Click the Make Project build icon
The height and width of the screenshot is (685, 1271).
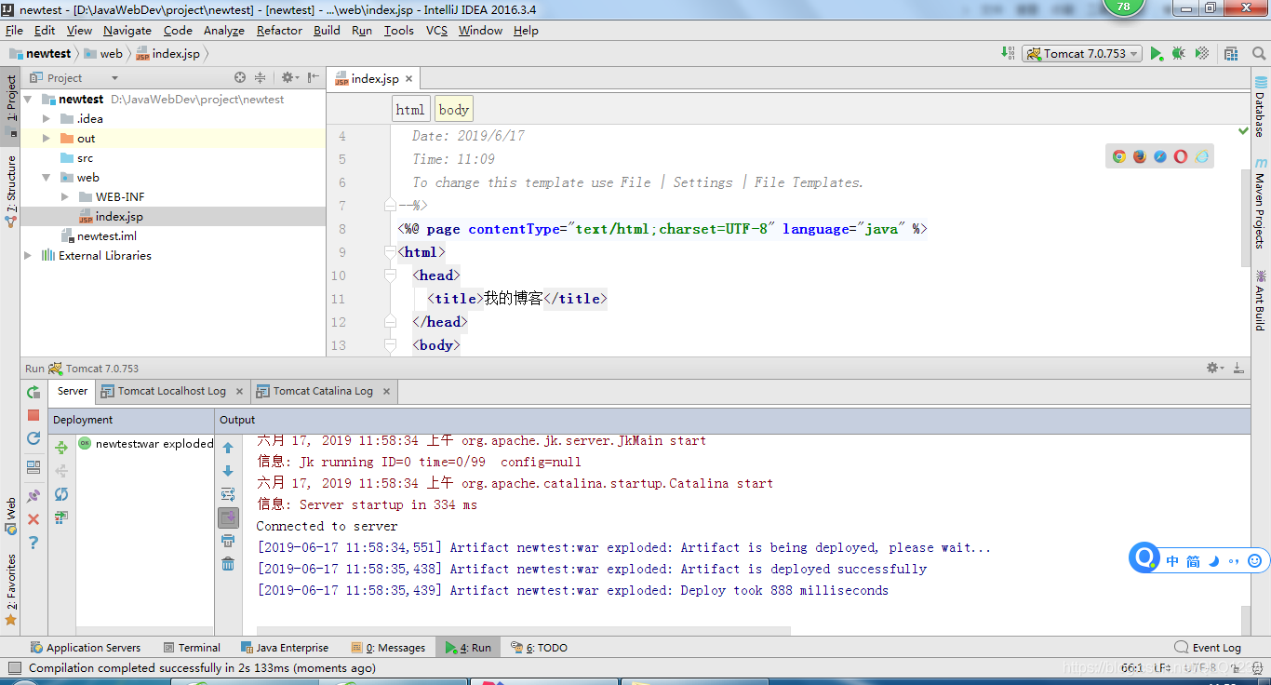point(1009,54)
